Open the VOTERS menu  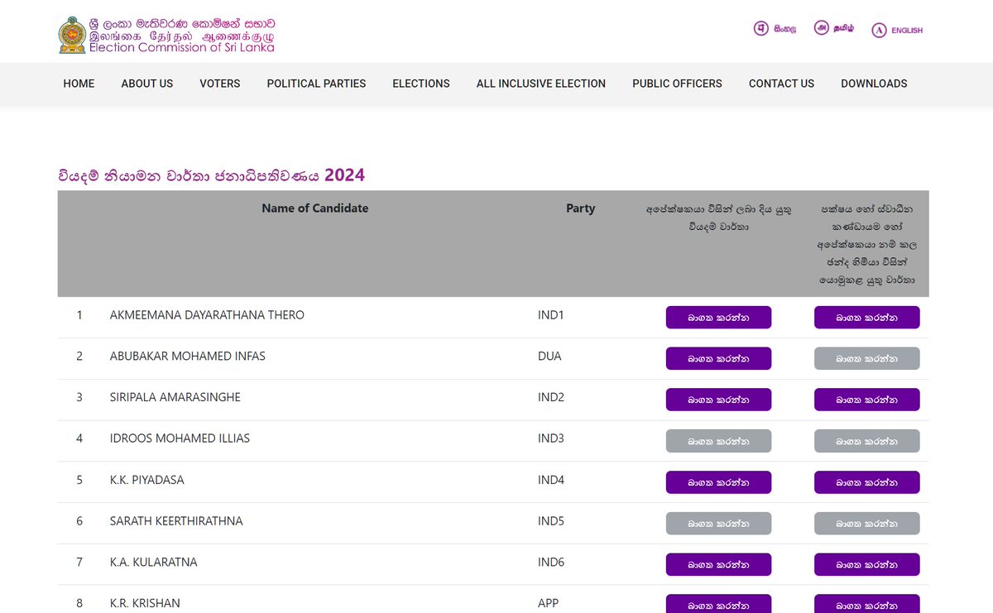[220, 84]
